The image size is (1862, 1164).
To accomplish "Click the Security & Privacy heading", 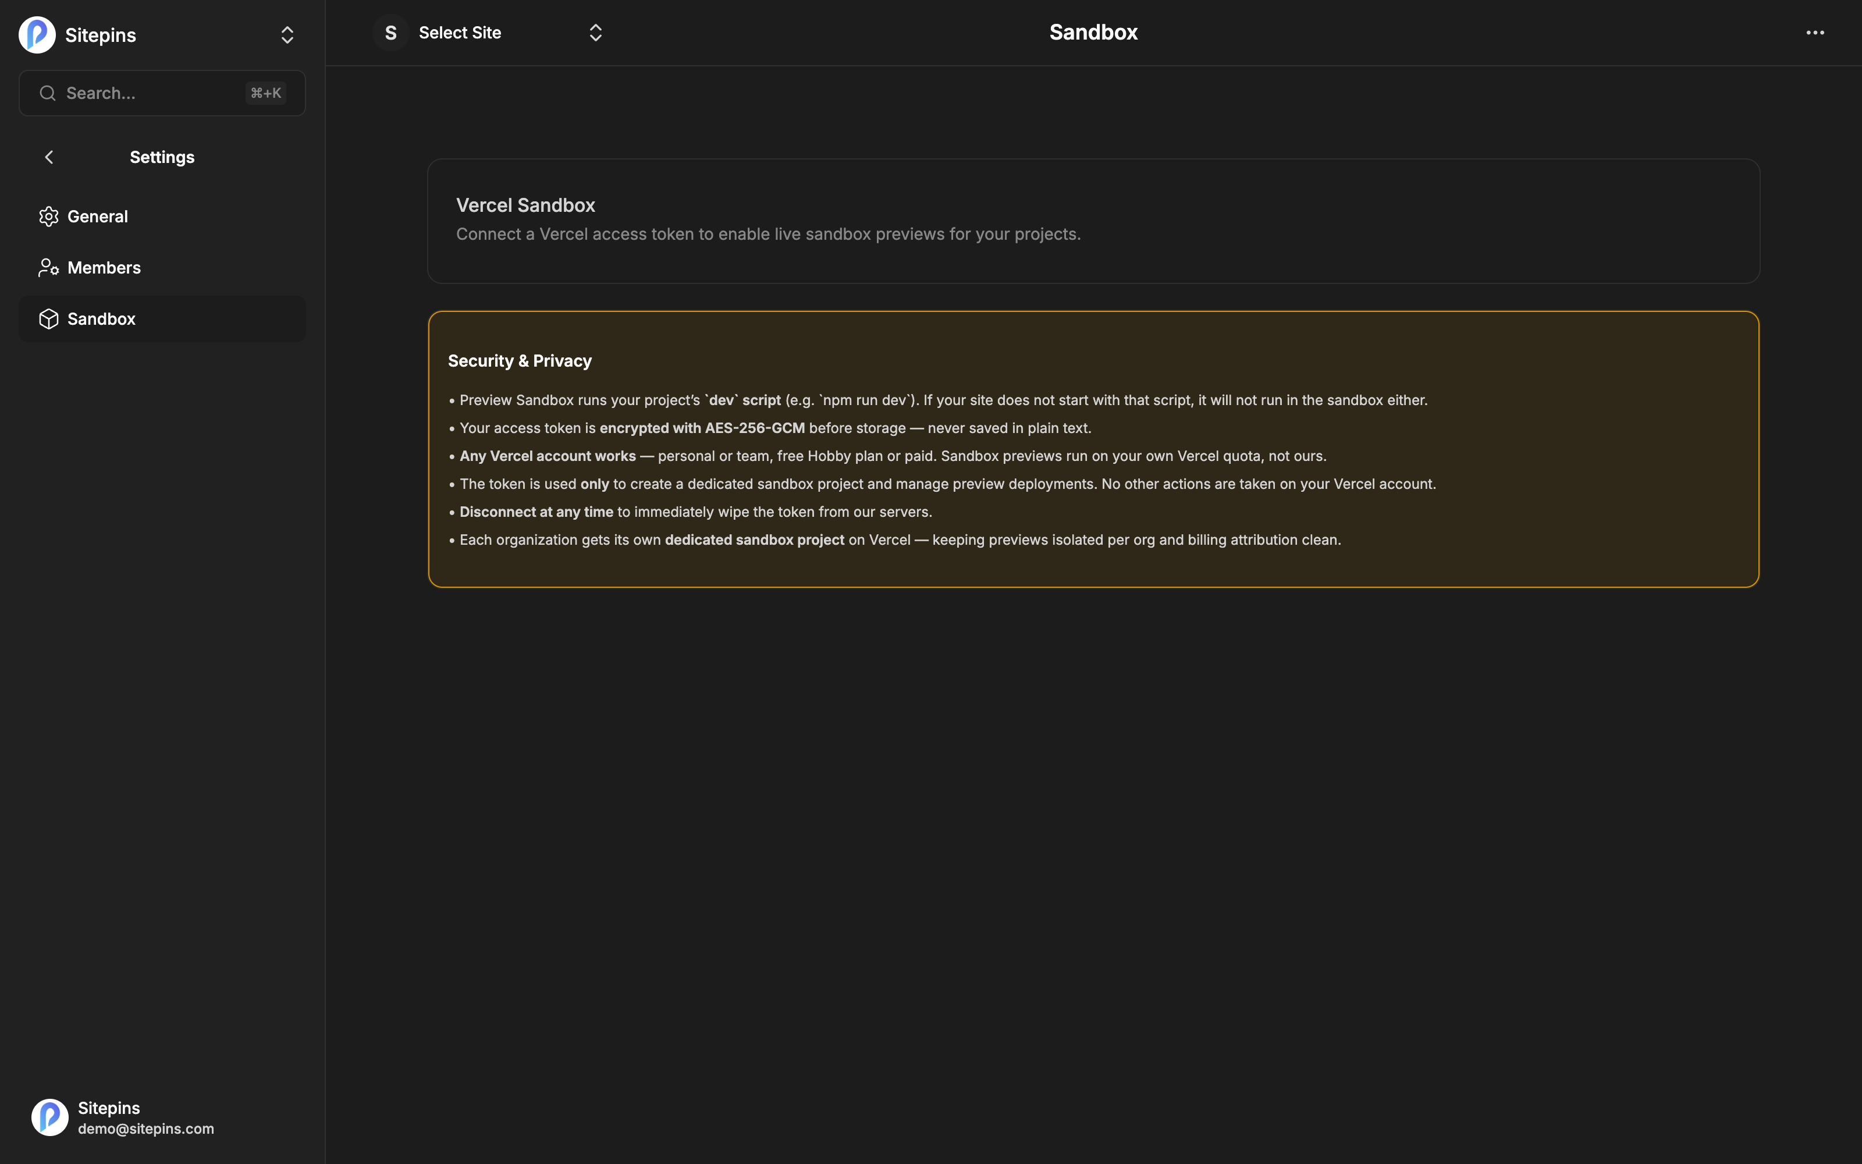I will pos(520,361).
